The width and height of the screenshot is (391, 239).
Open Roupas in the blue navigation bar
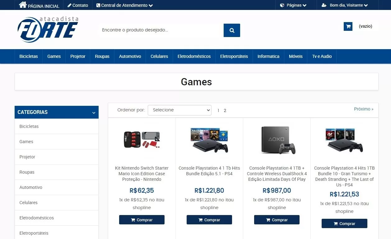(x=102, y=56)
